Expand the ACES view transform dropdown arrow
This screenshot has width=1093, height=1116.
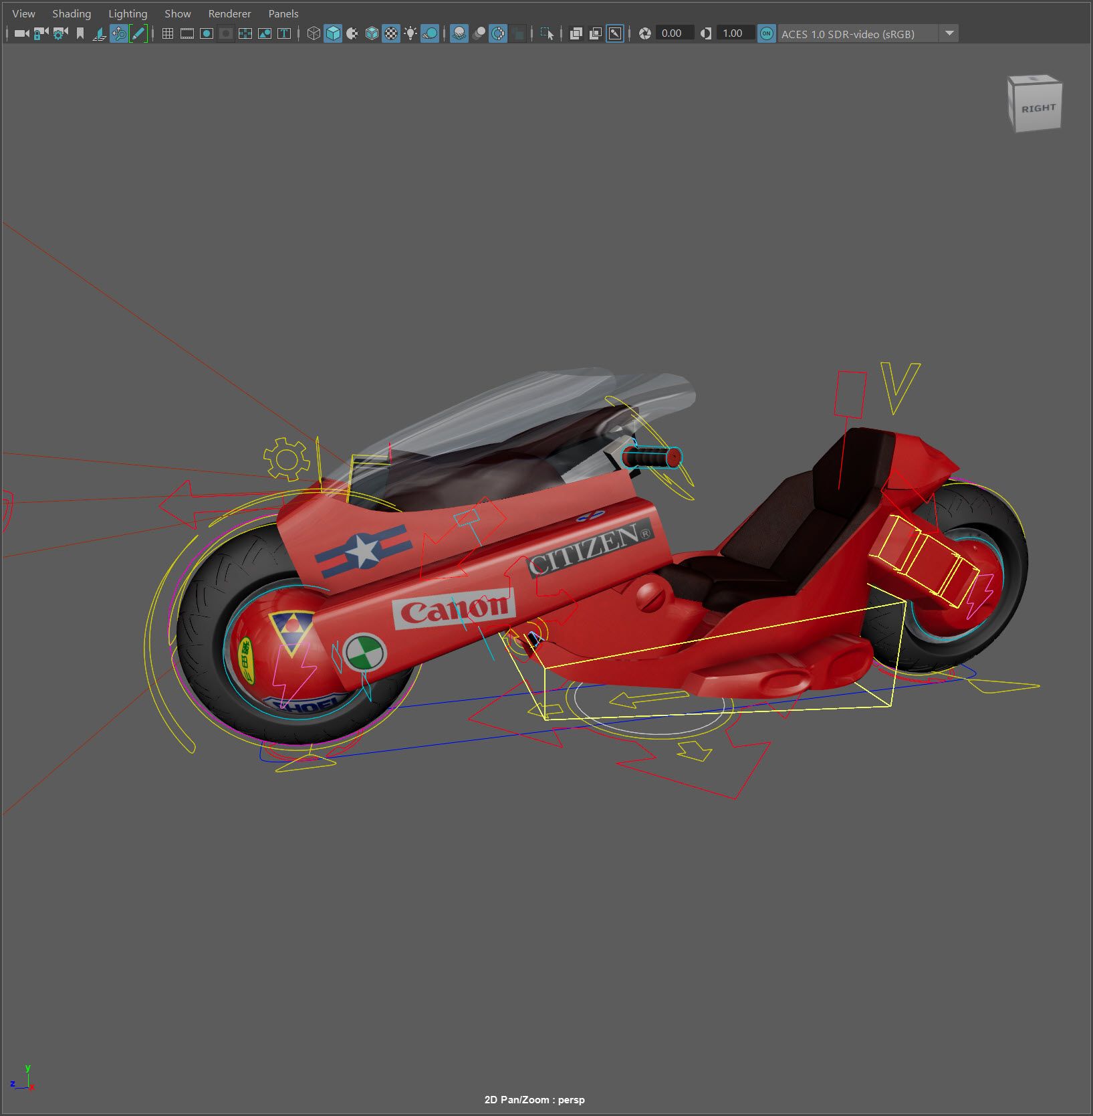coord(949,33)
